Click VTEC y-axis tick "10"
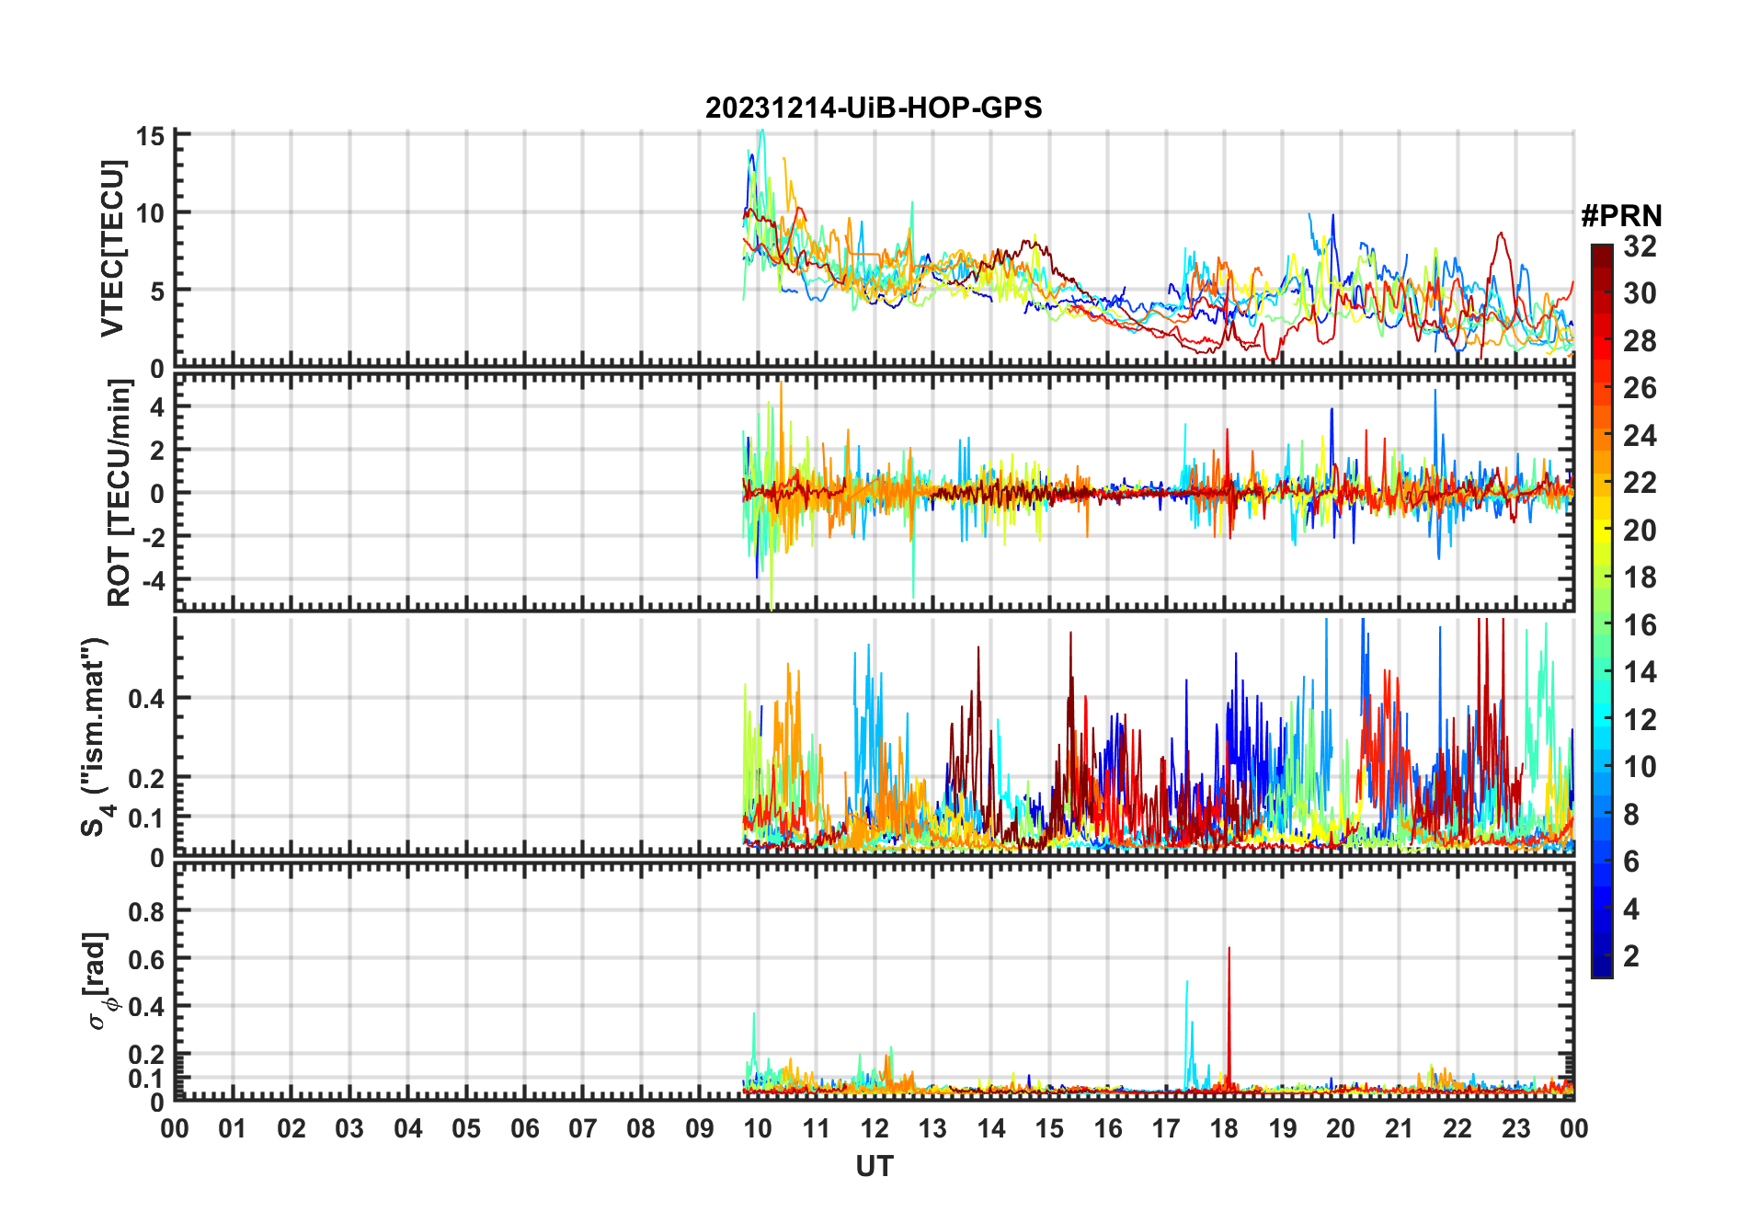Viewport: 1749px width, 1223px height. pyautogui.click(x=150, y=213)
